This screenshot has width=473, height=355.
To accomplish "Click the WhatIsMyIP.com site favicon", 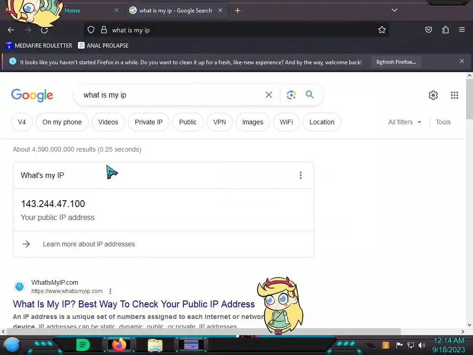I will tap(19, 286).
